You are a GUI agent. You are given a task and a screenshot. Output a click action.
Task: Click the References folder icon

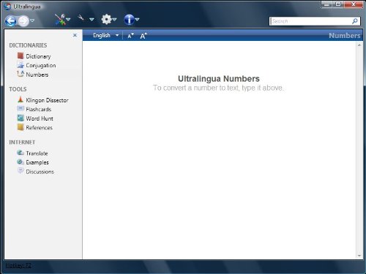[x=20, y=127]
